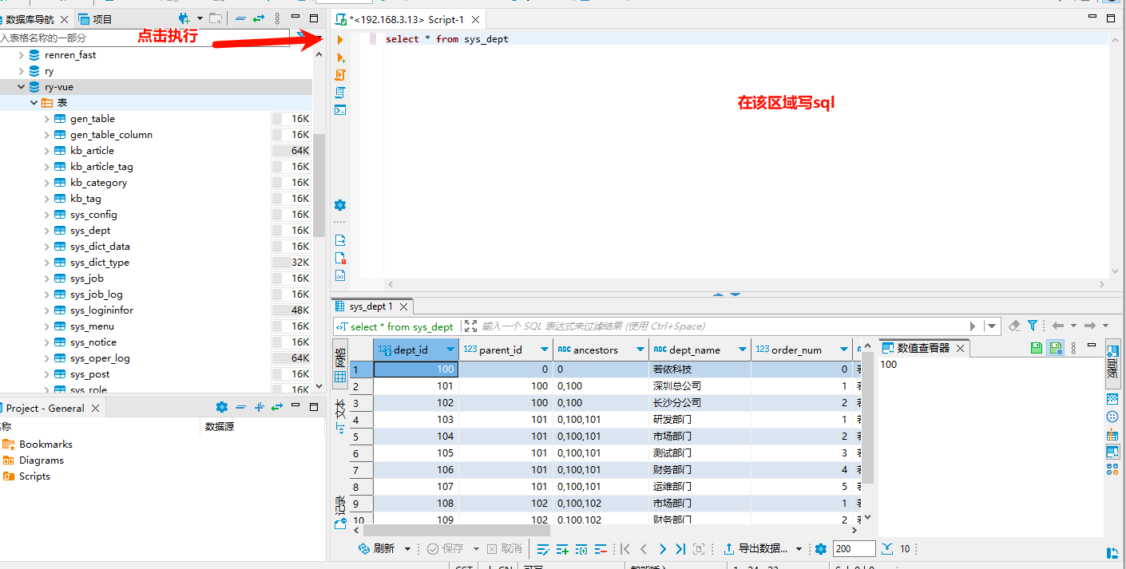Open the SQL console terminal icon
Viewport: 1126px width, 569px height.
tap(340, 110)
